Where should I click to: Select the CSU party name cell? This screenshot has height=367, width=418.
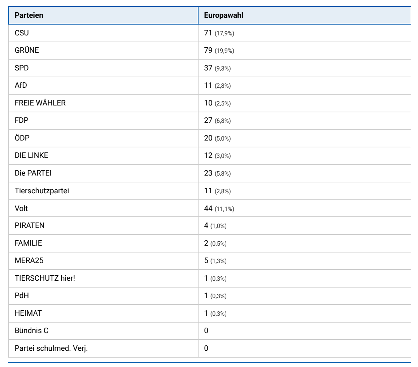click(104, 33)
